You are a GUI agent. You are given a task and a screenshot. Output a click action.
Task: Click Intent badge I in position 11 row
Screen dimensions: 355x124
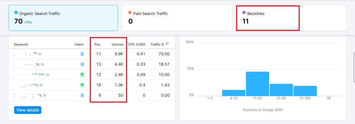pyautogui.click(x=82, y=54)
